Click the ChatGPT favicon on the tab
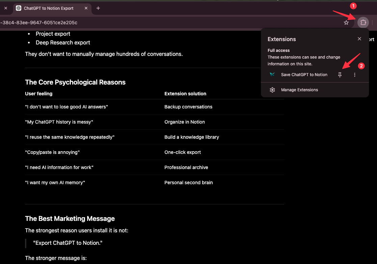 pyautogui.click(x=19, y=8)
